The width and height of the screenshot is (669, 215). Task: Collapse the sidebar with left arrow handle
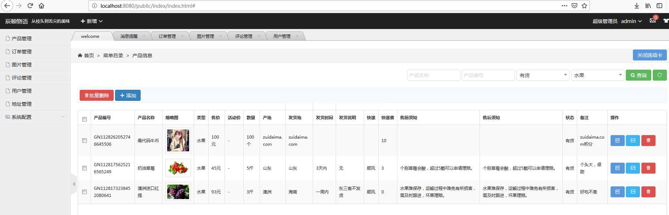coord(74,184)
